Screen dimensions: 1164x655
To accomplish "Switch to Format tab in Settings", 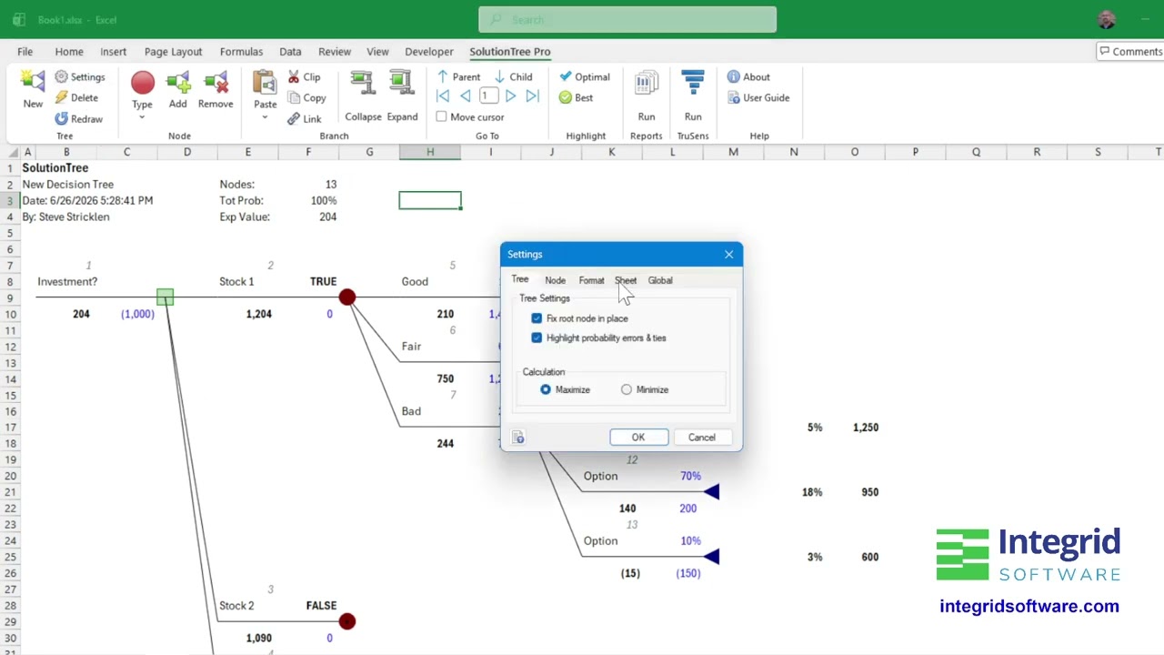I will pos(591,280).
